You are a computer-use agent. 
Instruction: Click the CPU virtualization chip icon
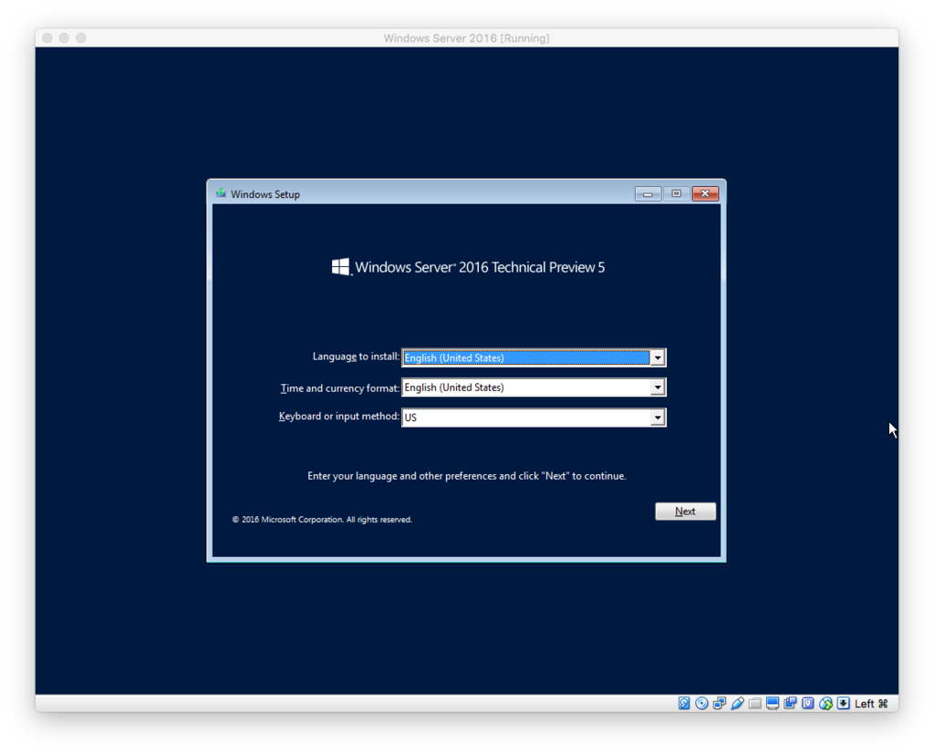tap(808, 703)
